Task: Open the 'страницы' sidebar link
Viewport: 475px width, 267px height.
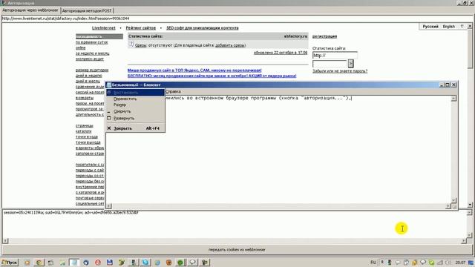Action: pyautogui.click(x=84, y=125)
